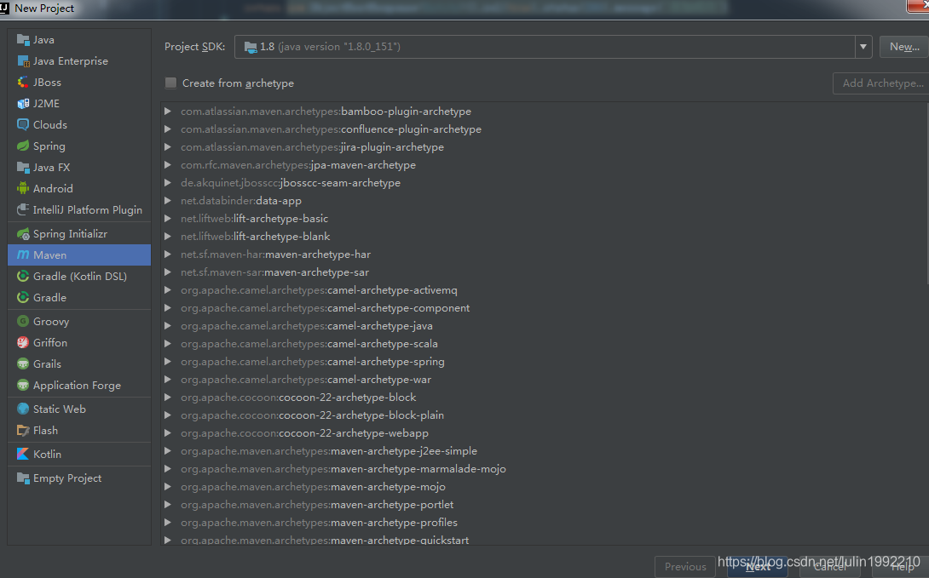
Task: Select maven-archetype-profiles row
Action: [x=544, y=523]
